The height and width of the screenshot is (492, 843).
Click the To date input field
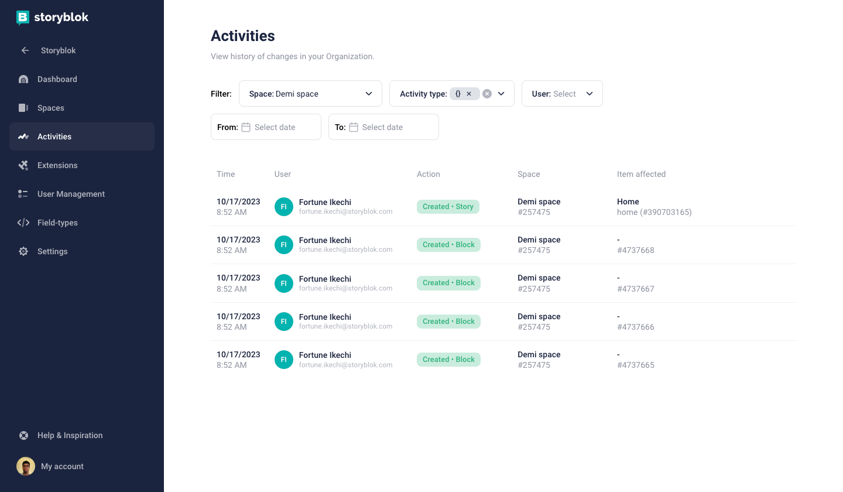[383, 127]
